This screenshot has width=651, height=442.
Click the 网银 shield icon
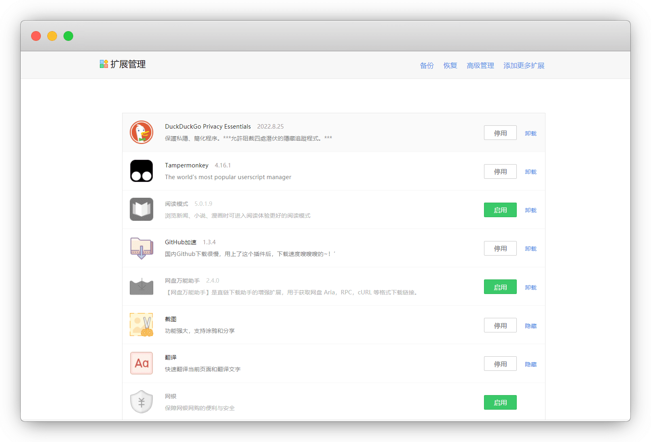(x=142, y=402)
